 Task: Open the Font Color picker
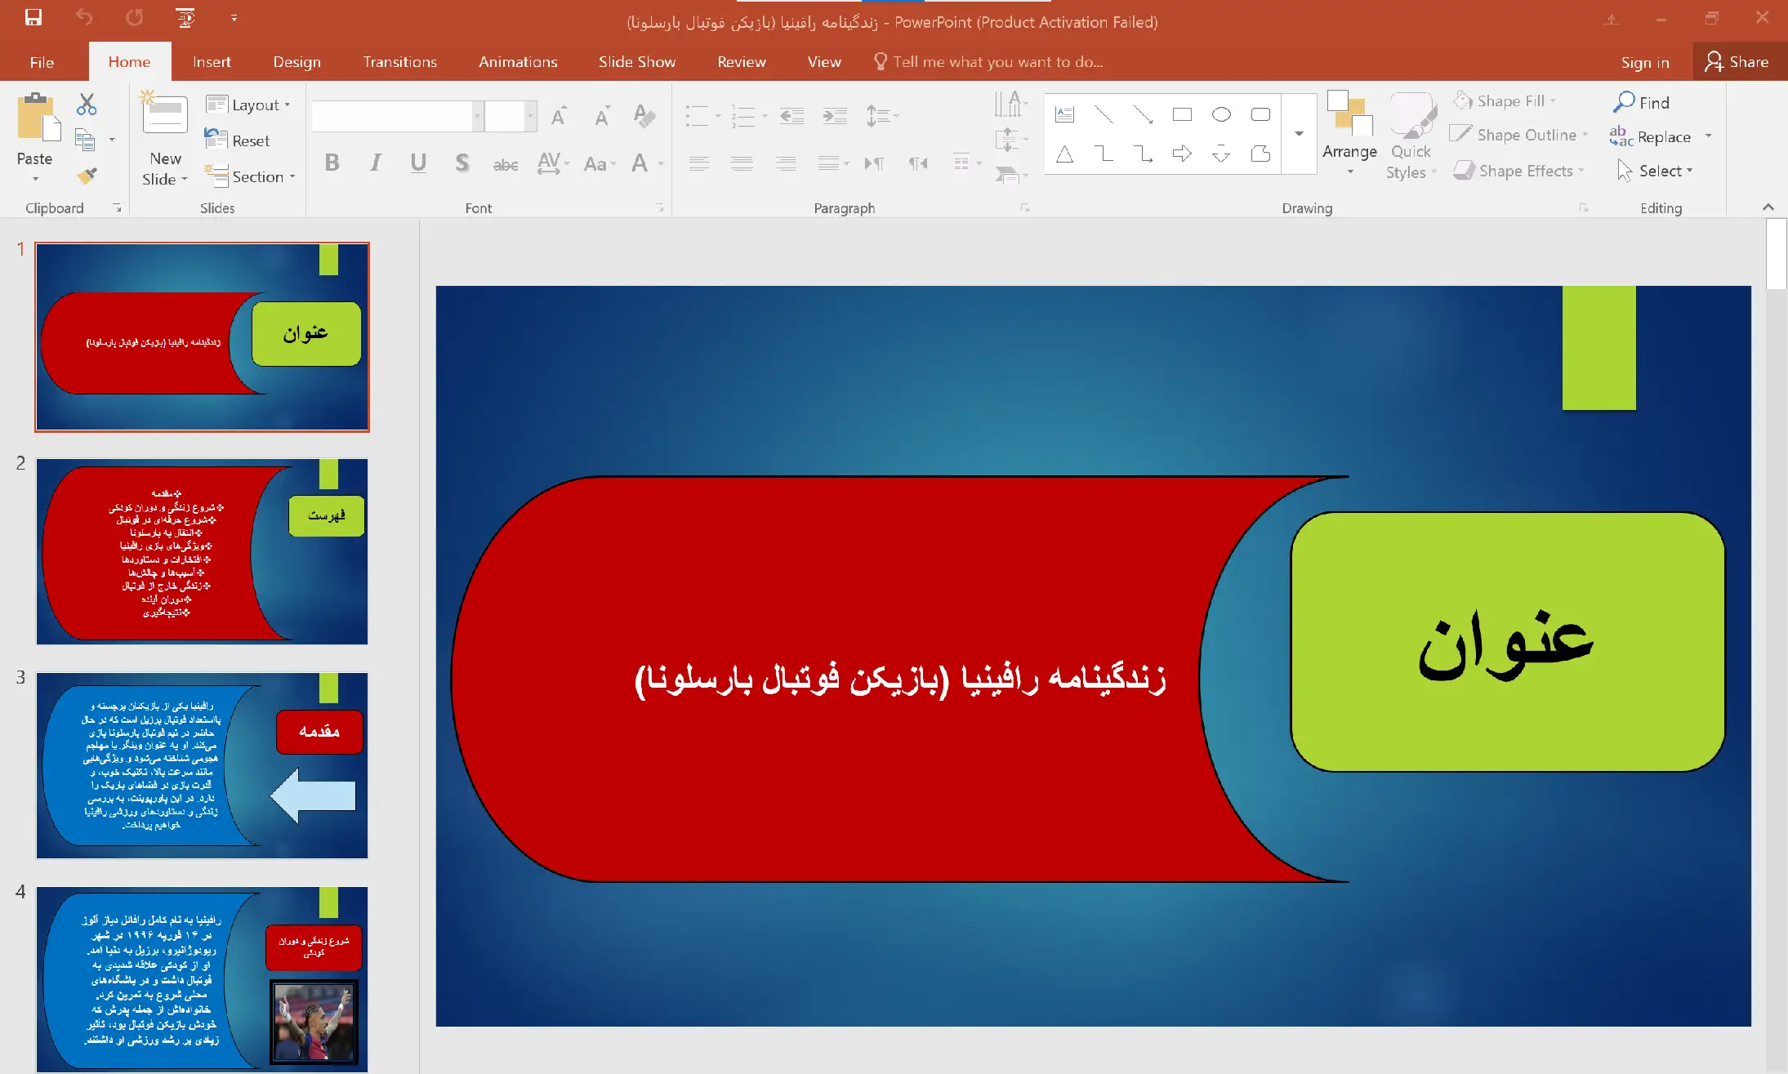(646, 163)
